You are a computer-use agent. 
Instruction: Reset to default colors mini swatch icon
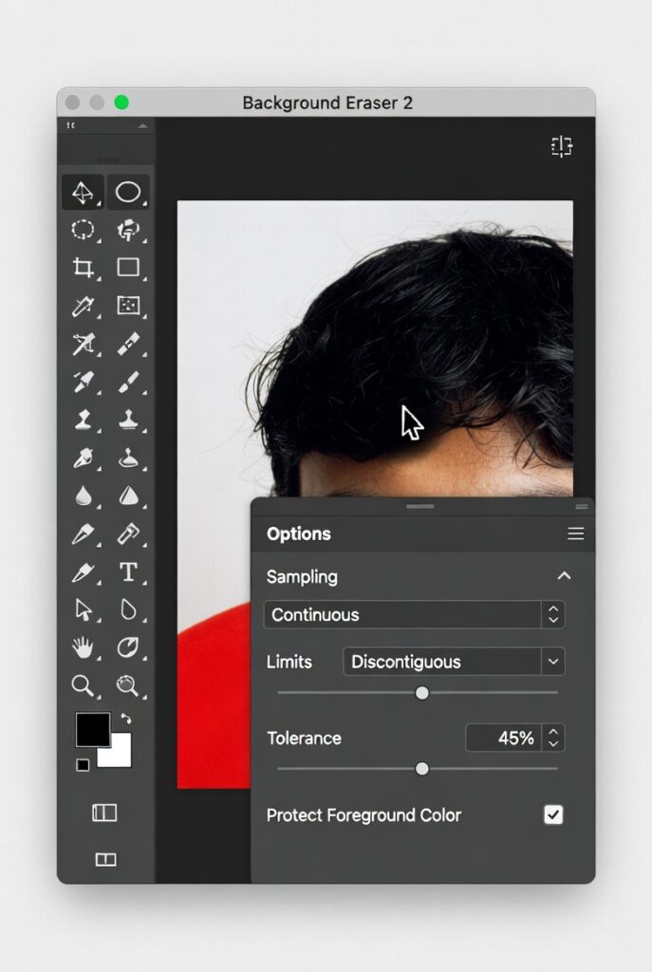click(83, 765)
